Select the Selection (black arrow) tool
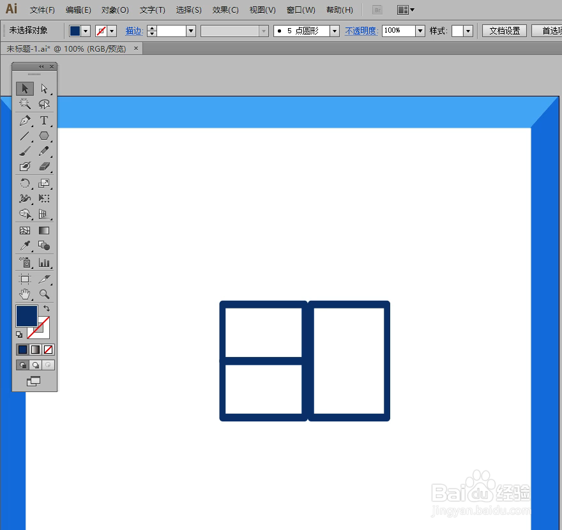This screenshot has width=562, height=530. point(25,88)
